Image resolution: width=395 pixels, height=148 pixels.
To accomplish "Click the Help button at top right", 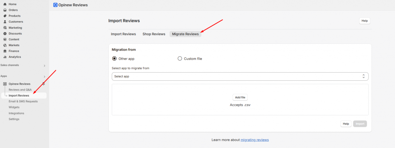I will coord(365,21).
